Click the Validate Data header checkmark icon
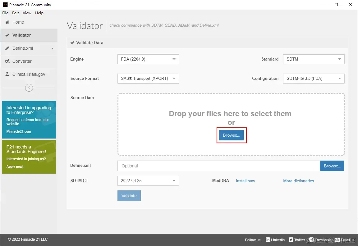 pos(72,43)
